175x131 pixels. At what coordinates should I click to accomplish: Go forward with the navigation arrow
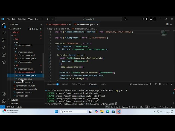point(52,19)
